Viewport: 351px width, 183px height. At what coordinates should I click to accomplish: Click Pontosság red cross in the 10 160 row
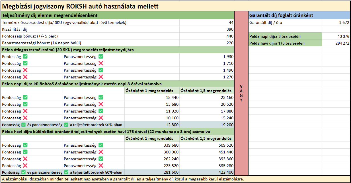pyautogui.click(x=25, y=118)
